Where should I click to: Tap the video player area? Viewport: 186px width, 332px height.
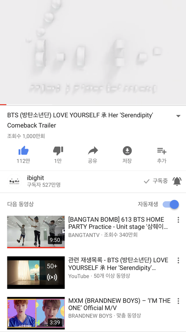pyautogui.click(x=93, y=52)
